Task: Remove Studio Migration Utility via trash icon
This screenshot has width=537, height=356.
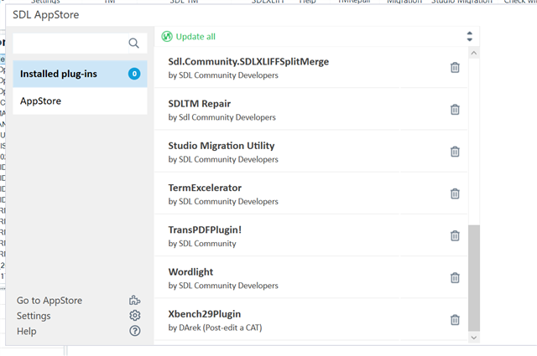Action: (455, 152)
